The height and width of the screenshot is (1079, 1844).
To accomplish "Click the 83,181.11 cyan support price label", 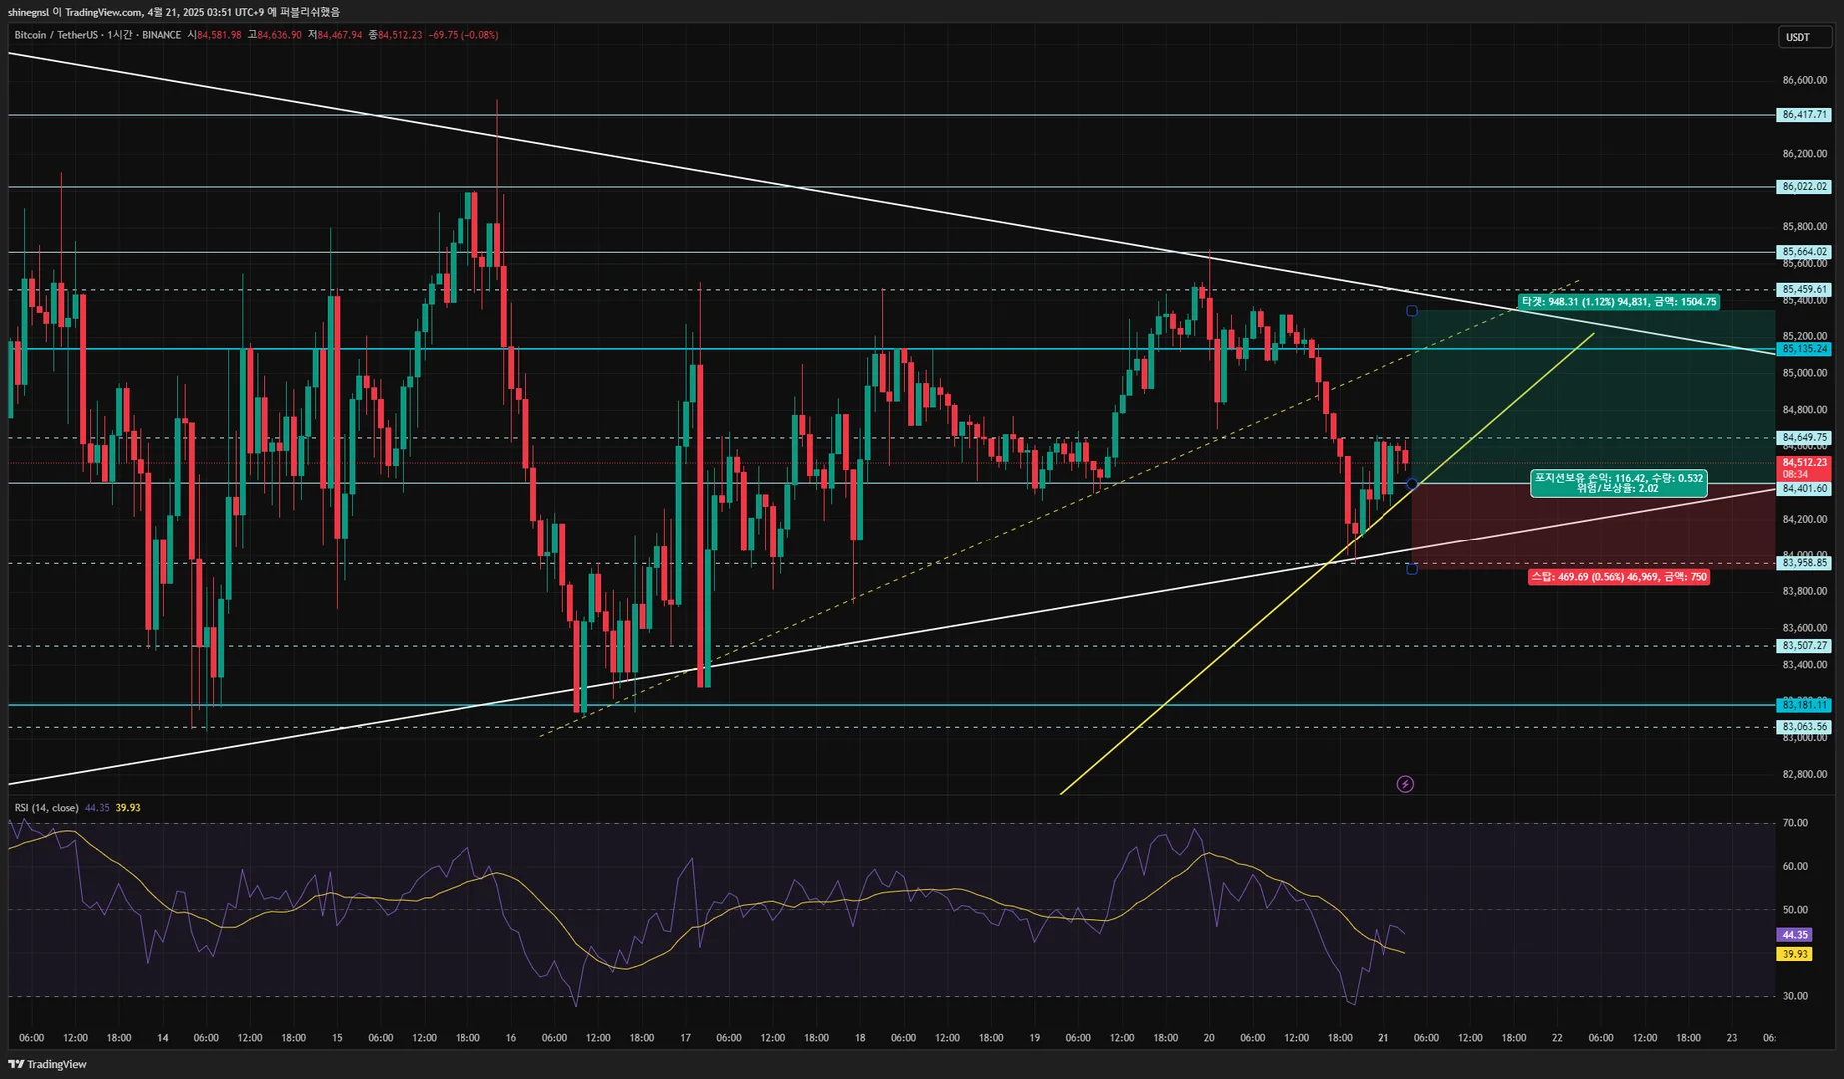I will click(x=1804, y=705).
